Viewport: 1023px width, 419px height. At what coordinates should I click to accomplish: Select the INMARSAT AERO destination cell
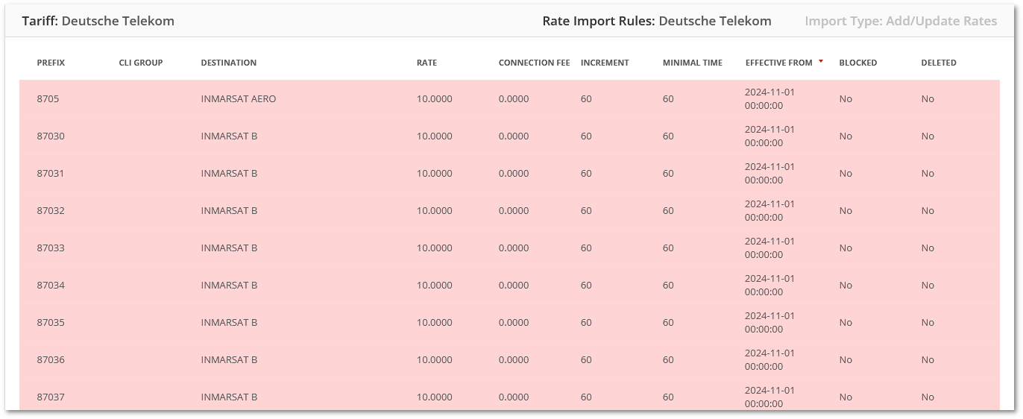[x=238, y=99]
